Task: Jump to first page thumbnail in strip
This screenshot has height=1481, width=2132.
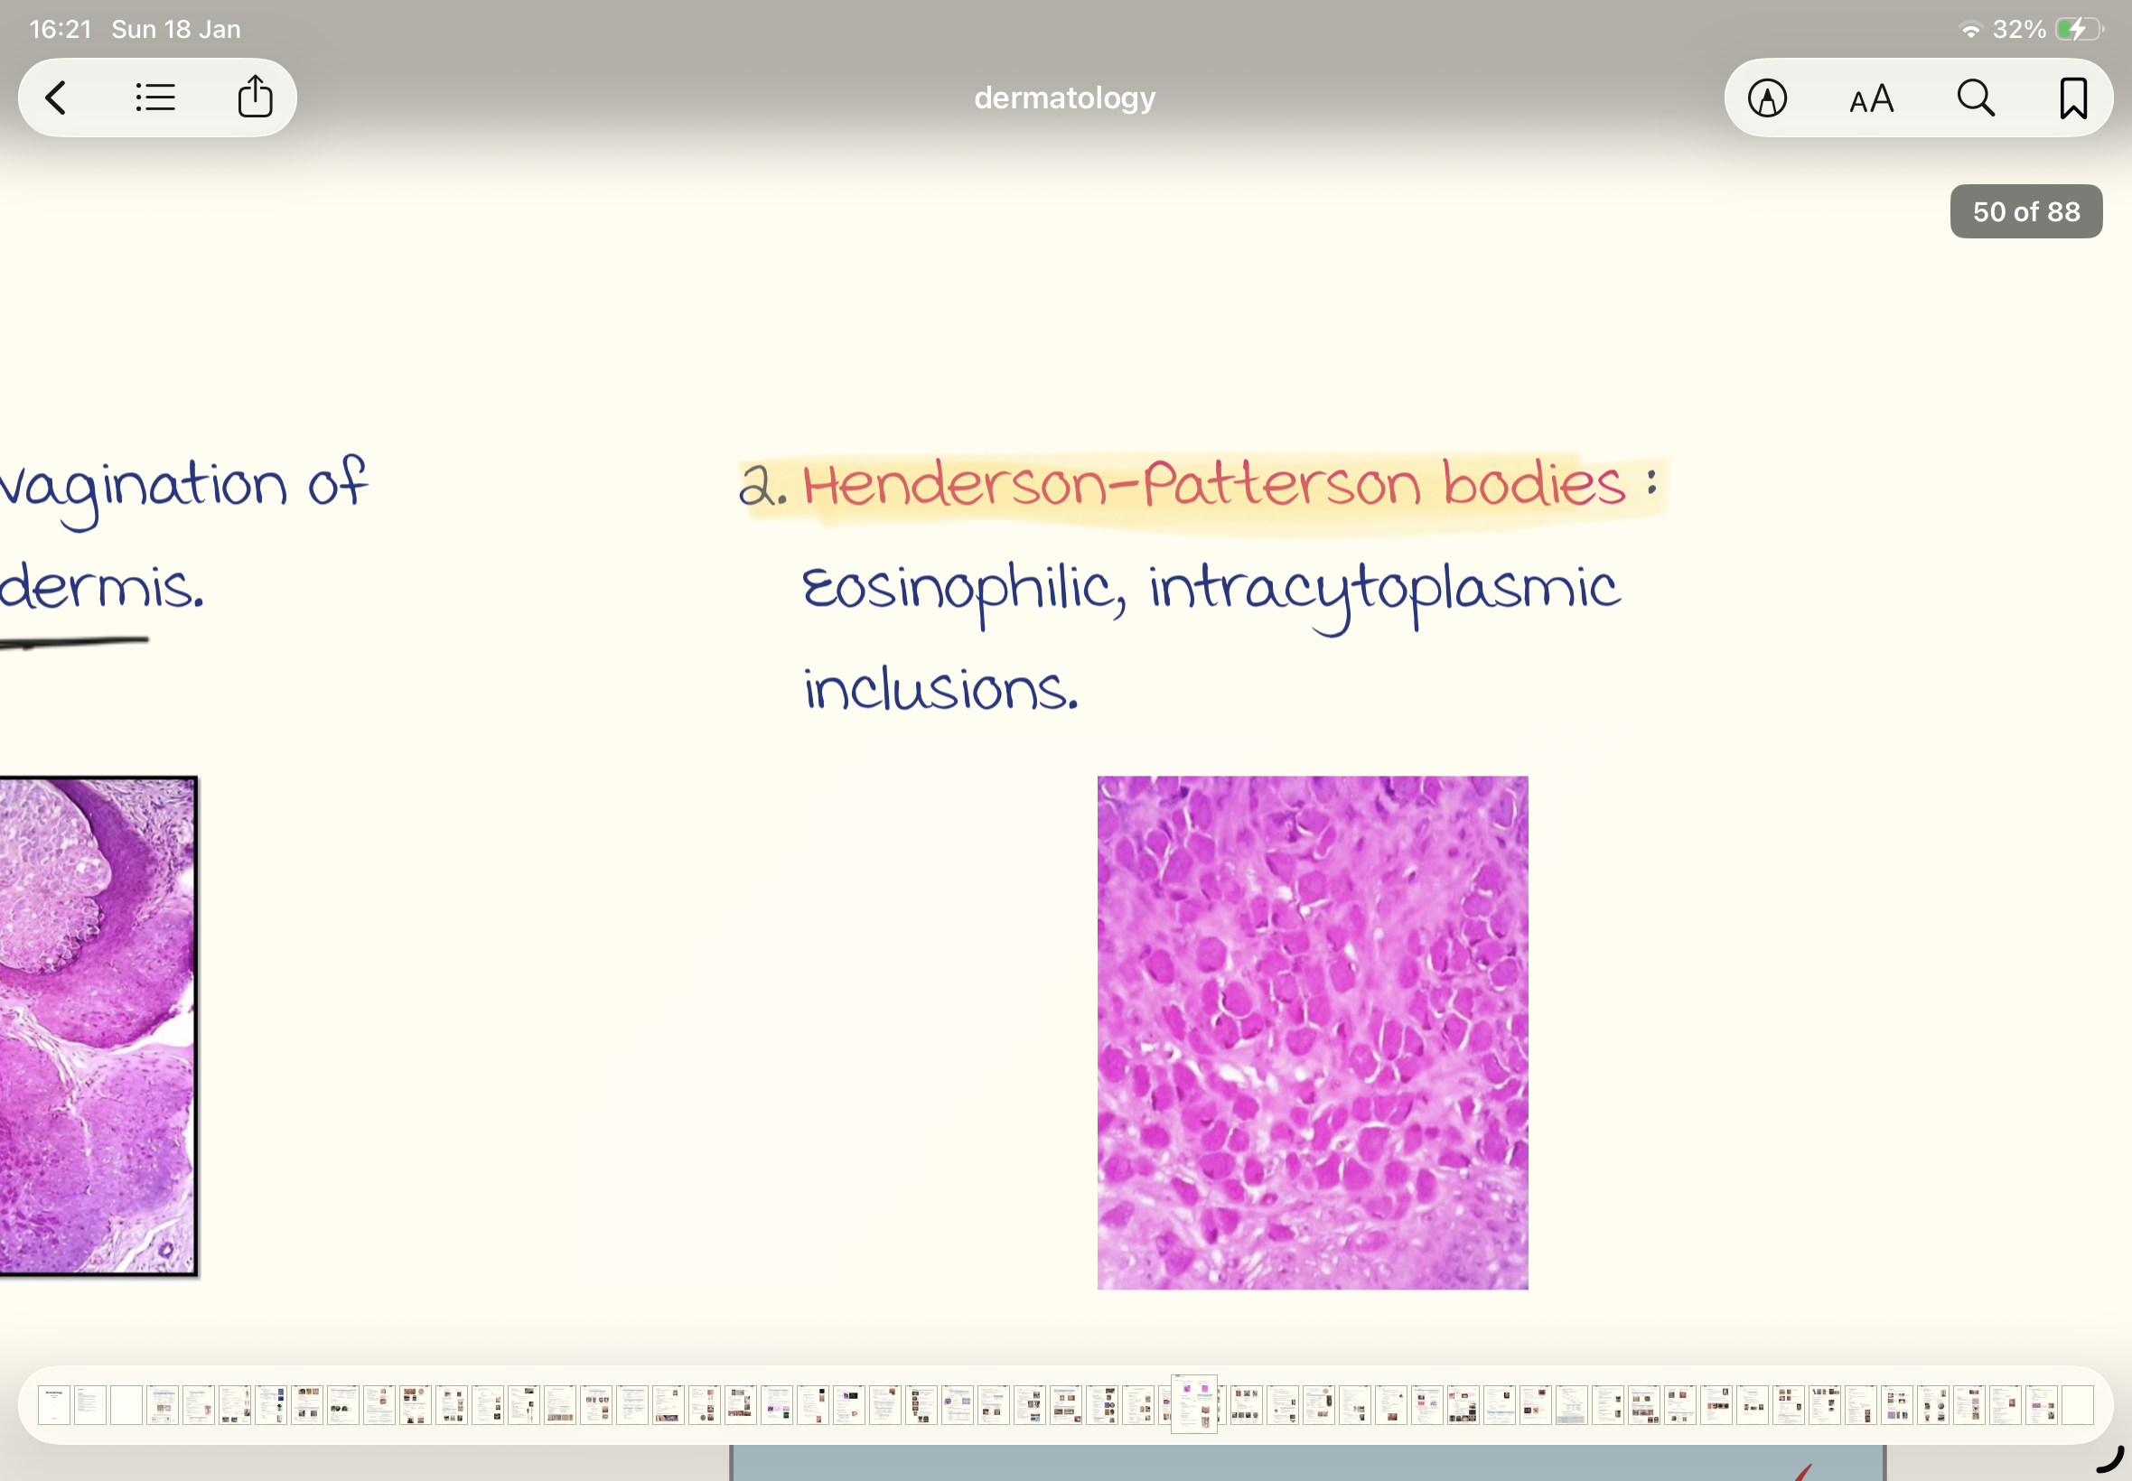Action: pyautogui.click(x=54, y=1405)
